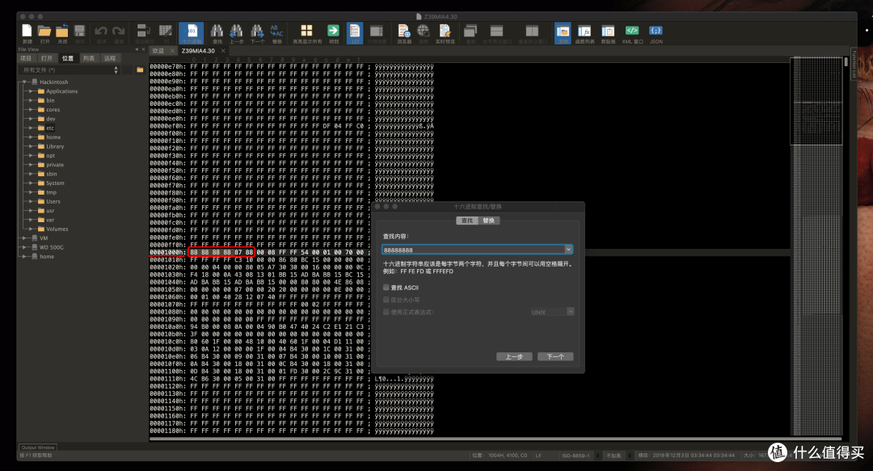Open the clipboard 剪贴板 panel icon
This screenshot has width=873, height=471.
pyautogui.click(x=608, y=32)
